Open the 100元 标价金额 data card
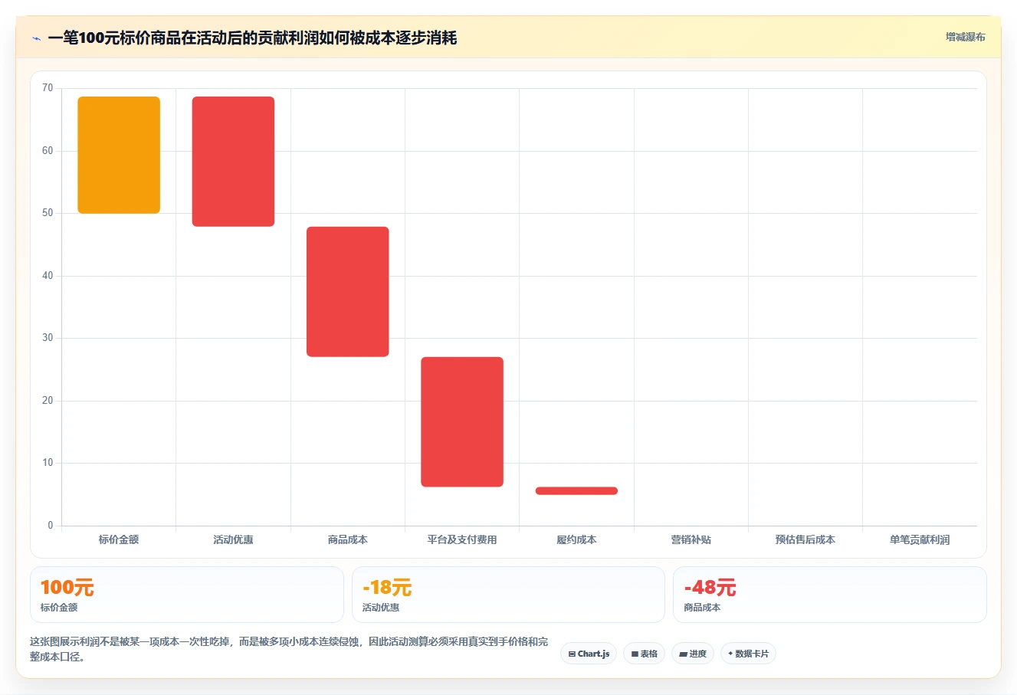This screenshot has height=695, width=1017. point(186,595)
